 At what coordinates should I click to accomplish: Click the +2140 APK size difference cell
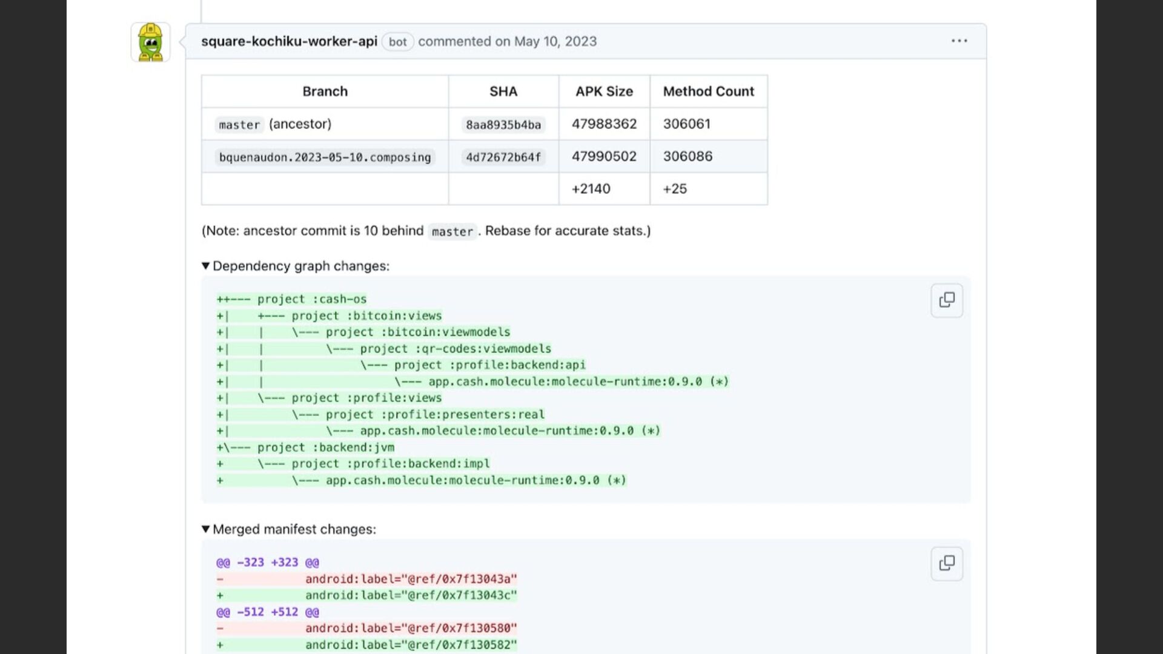point(591,189)
